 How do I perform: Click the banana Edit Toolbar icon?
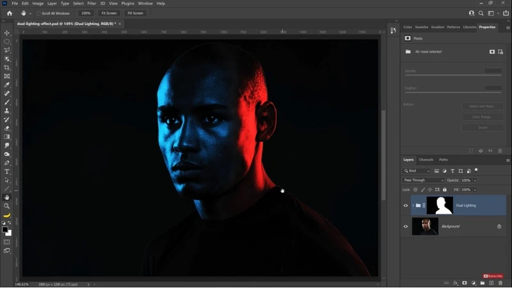coord(7,215)
